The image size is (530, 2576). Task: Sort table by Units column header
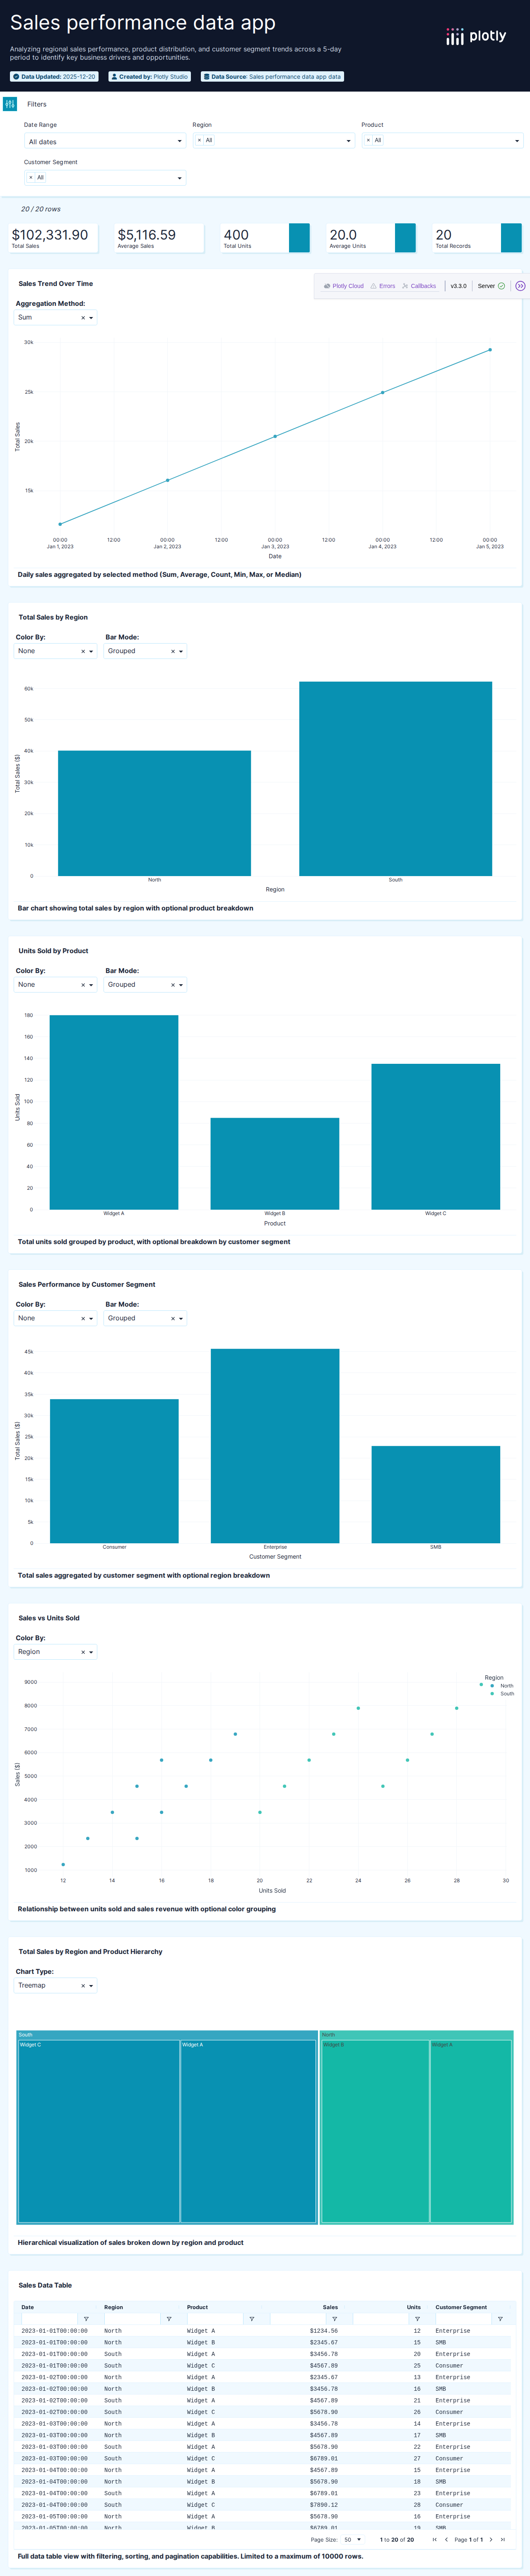pyautogui.click(x=414, y=2307)
